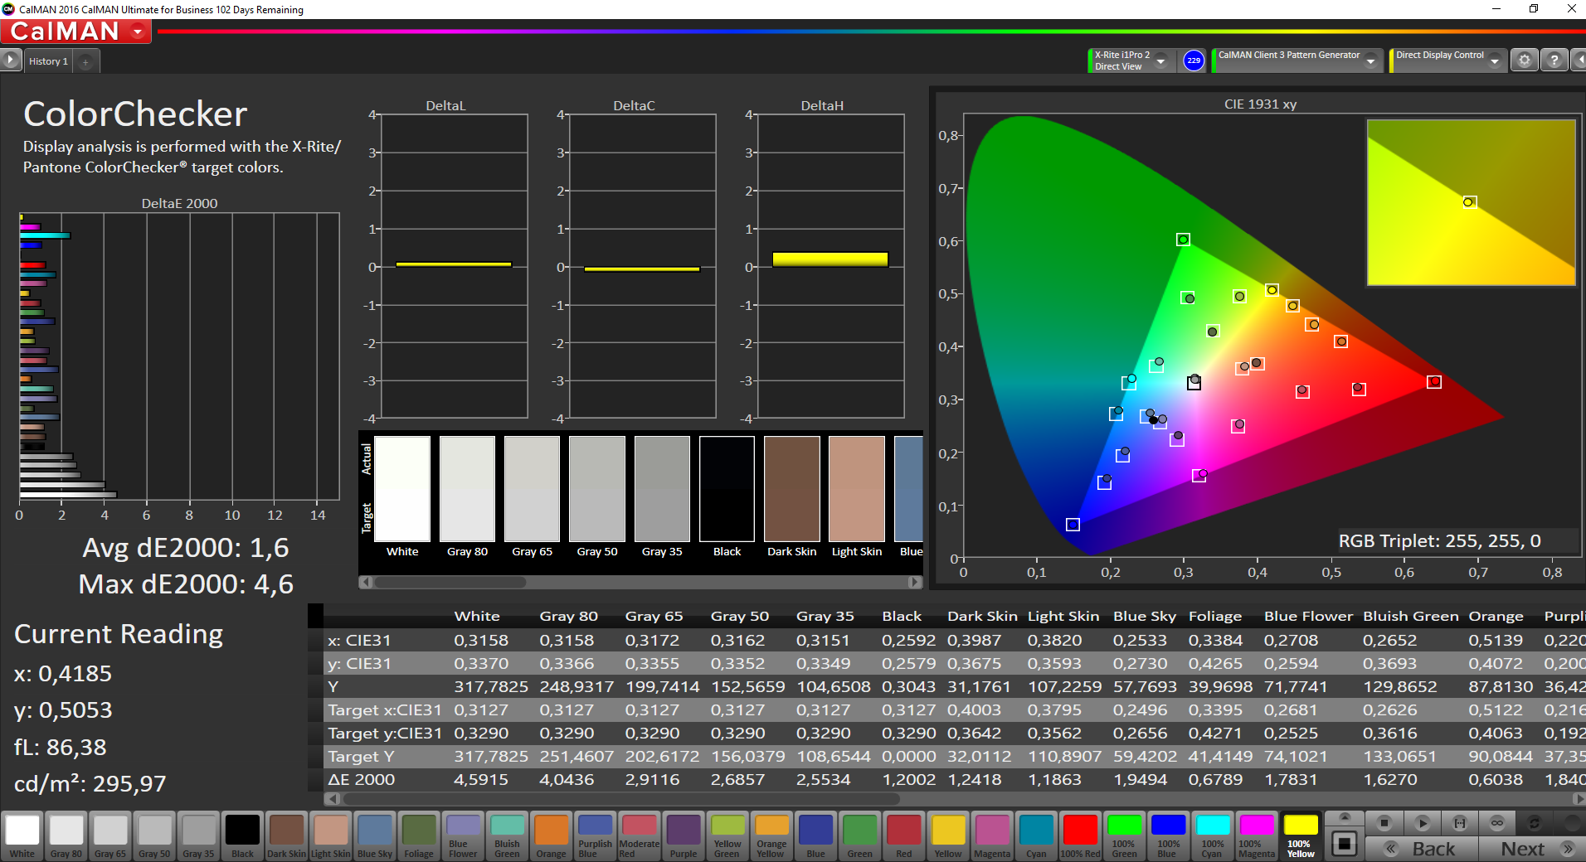The height and width of the screenshot is (862, 1586).
Task: Select the Cyan color patch
Action: pyautogui.click(x=1036, y=835)
